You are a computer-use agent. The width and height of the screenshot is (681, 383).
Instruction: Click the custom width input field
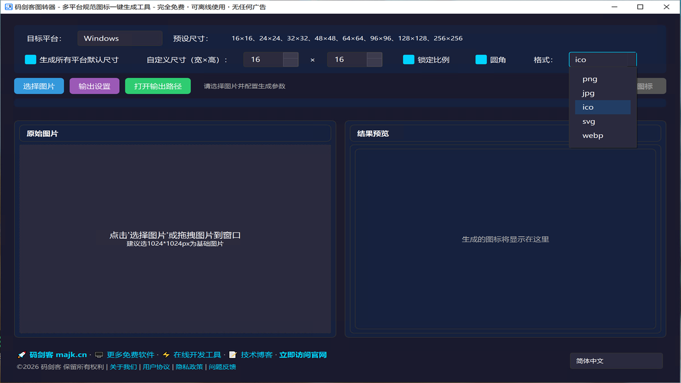pos(263,60)
